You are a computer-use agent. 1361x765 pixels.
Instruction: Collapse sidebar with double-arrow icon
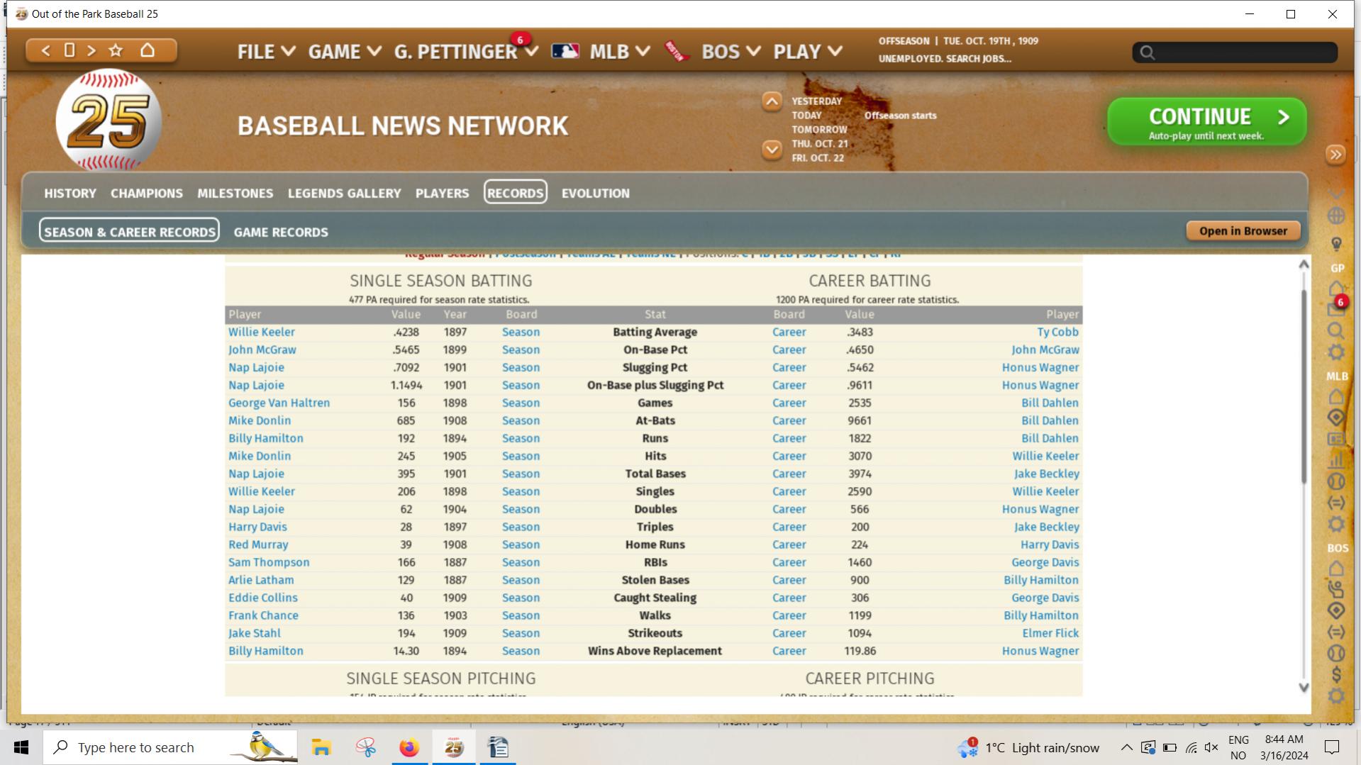coord(1335,155)
